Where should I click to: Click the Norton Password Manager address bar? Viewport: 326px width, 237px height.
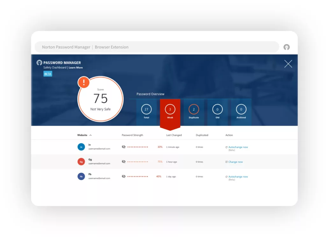point(157,47)
